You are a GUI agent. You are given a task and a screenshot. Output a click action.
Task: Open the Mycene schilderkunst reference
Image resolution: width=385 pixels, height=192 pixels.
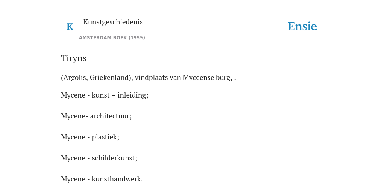tap(99, 158)
